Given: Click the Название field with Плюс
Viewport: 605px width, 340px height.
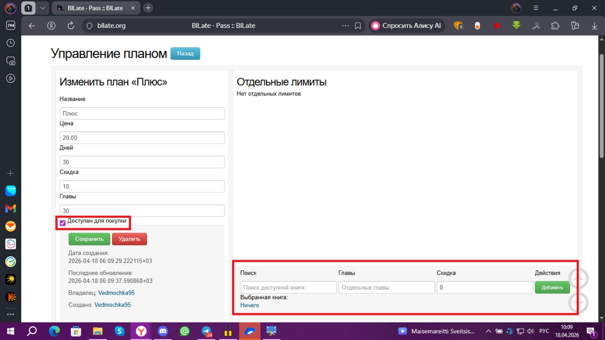Looking at the screenshot, I should 142,113.
